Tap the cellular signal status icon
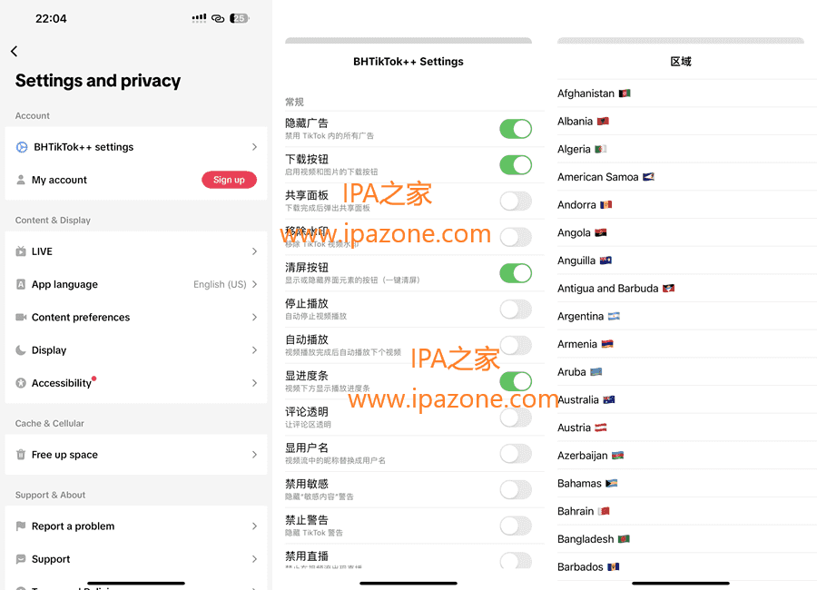This screenshot has width=817, height=590. (199, 18)
